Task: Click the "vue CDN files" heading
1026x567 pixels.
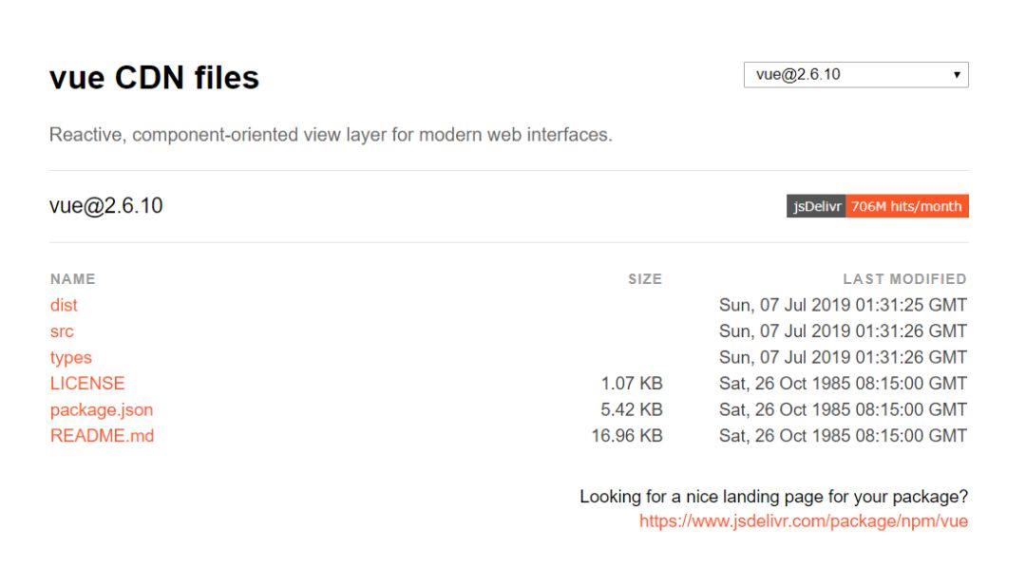Action: tap(154, 78)
